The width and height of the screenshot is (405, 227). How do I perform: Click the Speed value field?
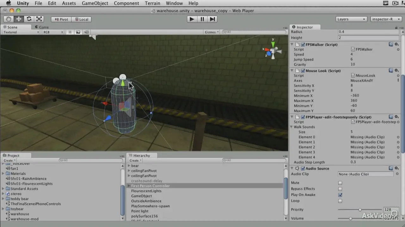pos(375,54)
